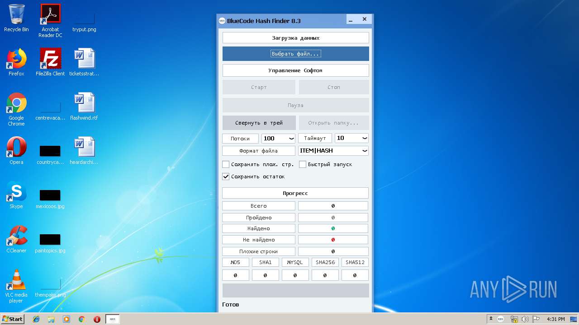Enable the Быстрый запуск checkbox
This screenshot has width=579, height=325.
point(303,164)
